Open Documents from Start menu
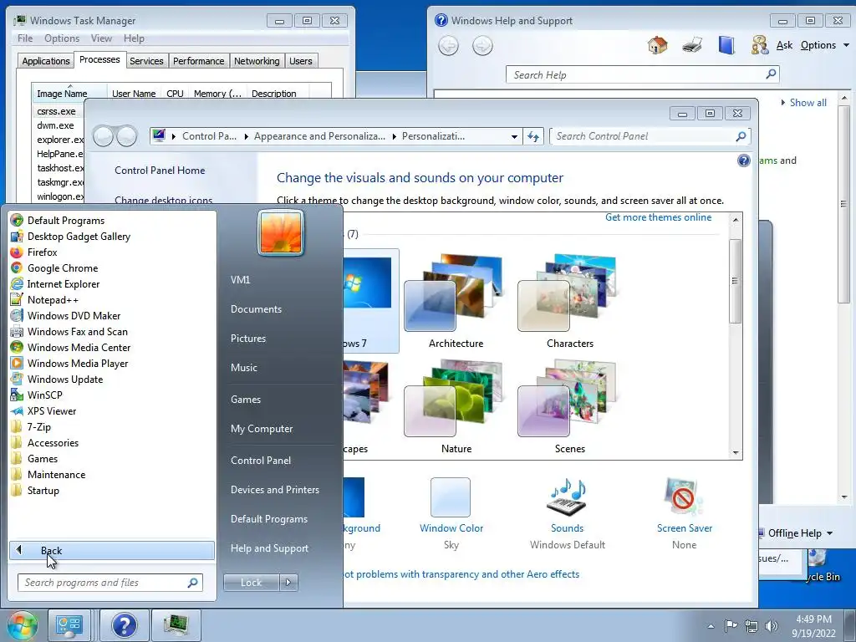Viewport: 856px width, 642px height. coord(256,309)
